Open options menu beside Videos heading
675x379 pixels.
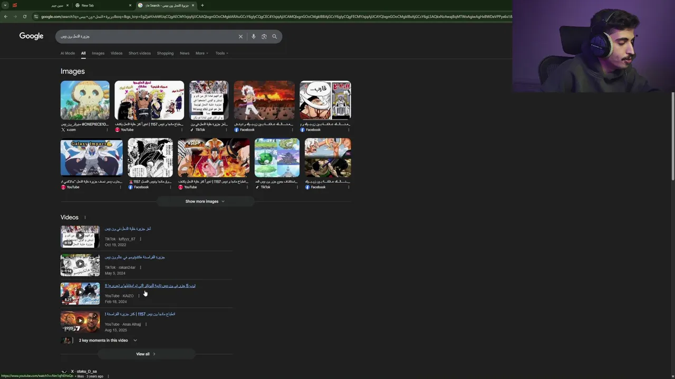click(85, 217)
